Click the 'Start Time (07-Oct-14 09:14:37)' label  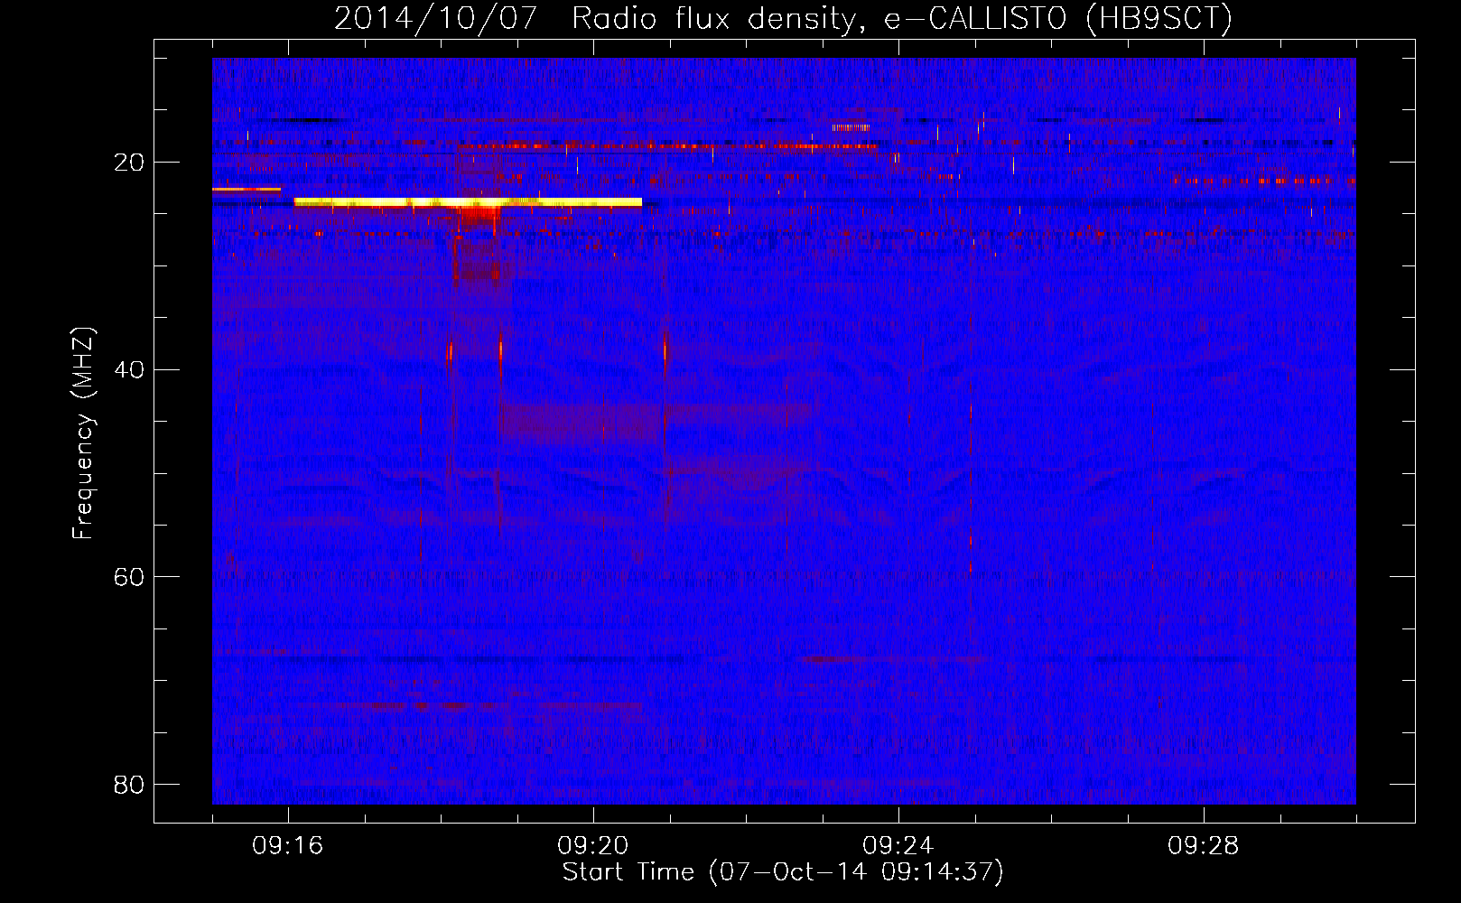click(x=783, y=872)
